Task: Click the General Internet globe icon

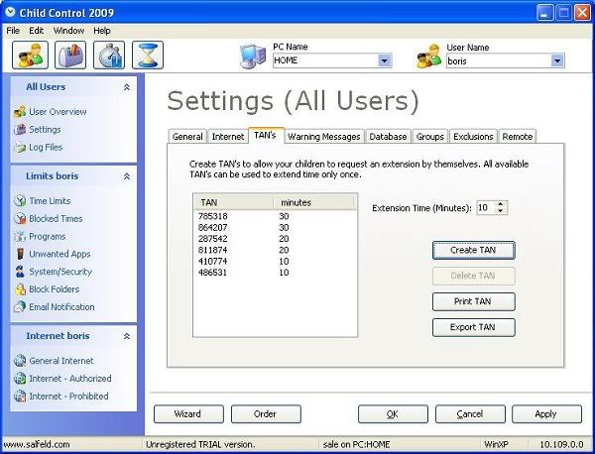Action: pyautogui.click(x=20, y=361)
